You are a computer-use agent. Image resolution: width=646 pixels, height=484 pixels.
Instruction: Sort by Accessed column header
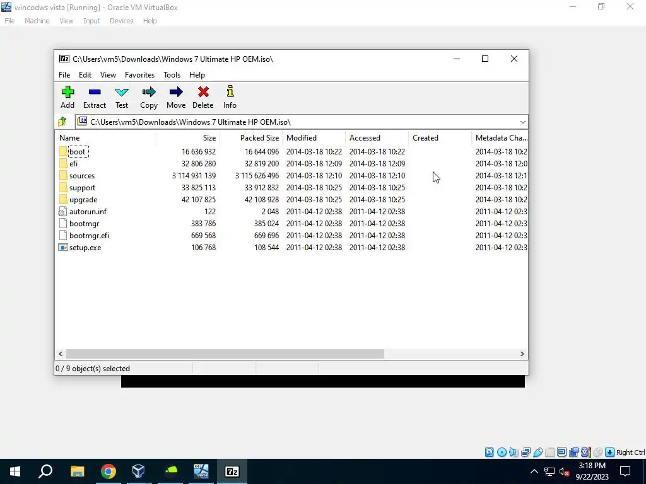click(x=377, y=138)
